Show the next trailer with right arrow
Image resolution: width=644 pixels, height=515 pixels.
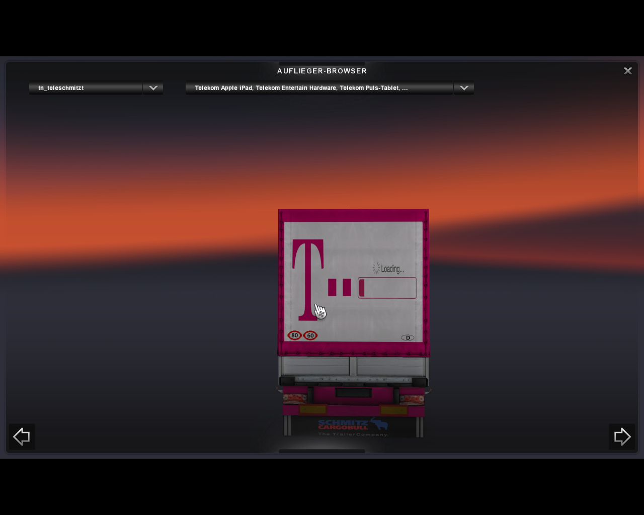pyautogui.click(x=622, y=437)
